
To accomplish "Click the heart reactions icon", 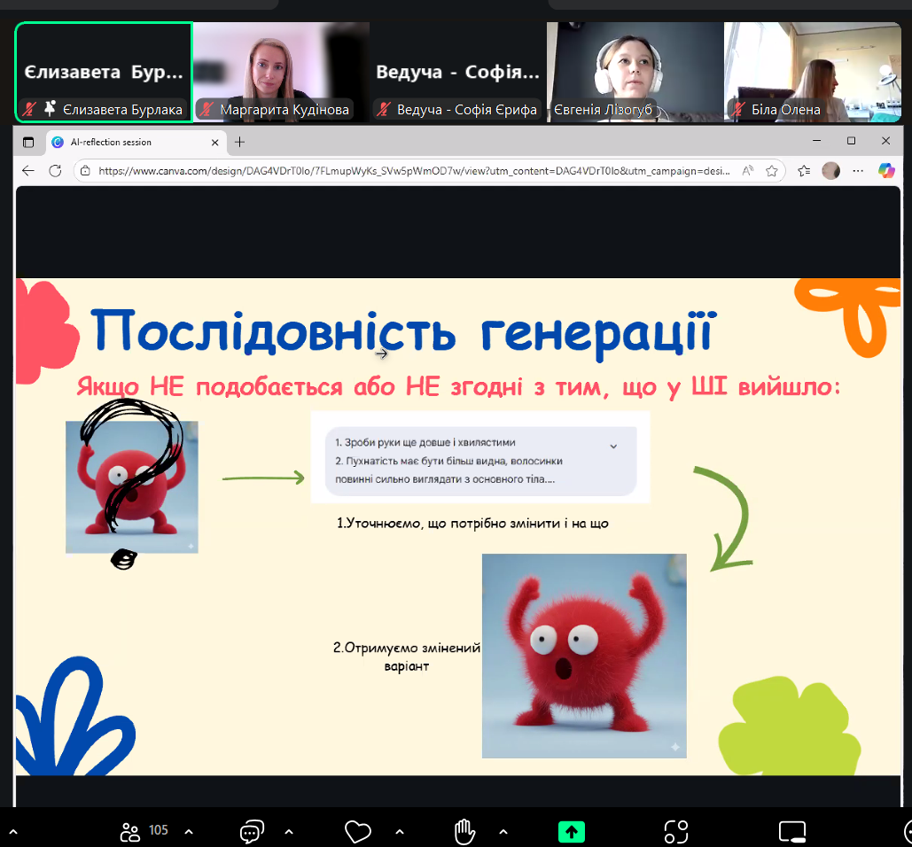I will (357, 831).
